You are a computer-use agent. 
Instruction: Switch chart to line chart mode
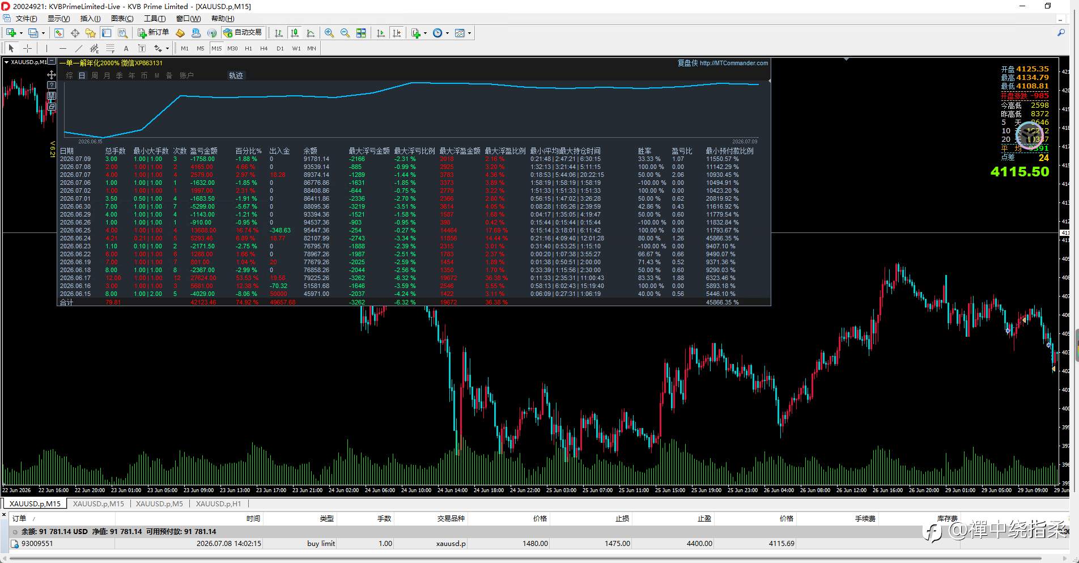(x=310, y=33)
